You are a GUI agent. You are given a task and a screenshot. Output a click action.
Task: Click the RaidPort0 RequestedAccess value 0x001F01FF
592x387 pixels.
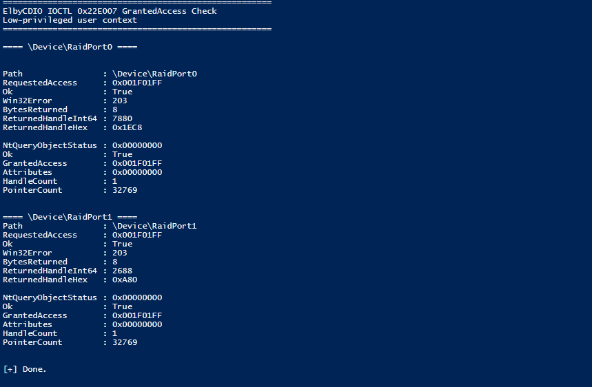(x=137, y=83)
